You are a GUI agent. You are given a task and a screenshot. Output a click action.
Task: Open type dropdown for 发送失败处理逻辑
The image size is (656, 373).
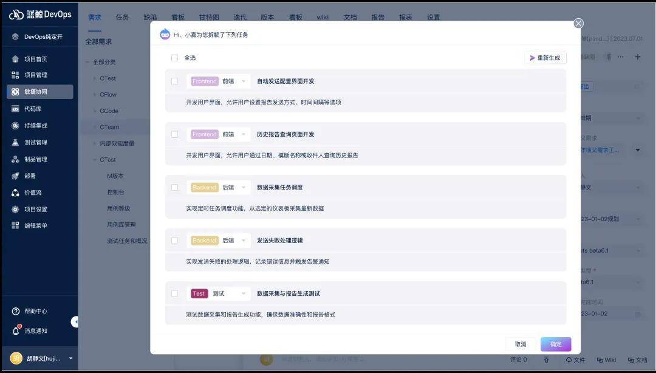219,241
